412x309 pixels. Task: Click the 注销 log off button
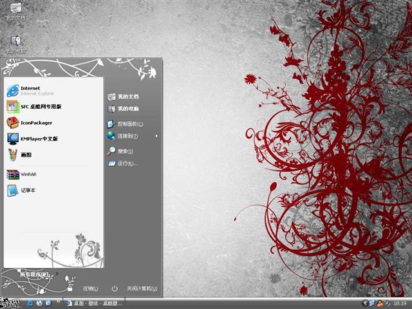(x=90, y=288)
